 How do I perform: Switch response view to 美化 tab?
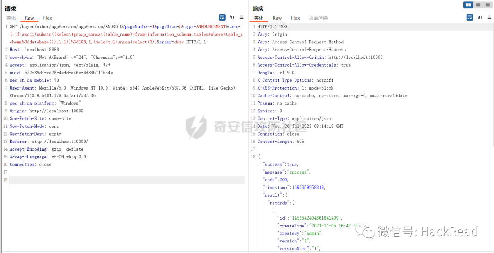coord(258,18)
